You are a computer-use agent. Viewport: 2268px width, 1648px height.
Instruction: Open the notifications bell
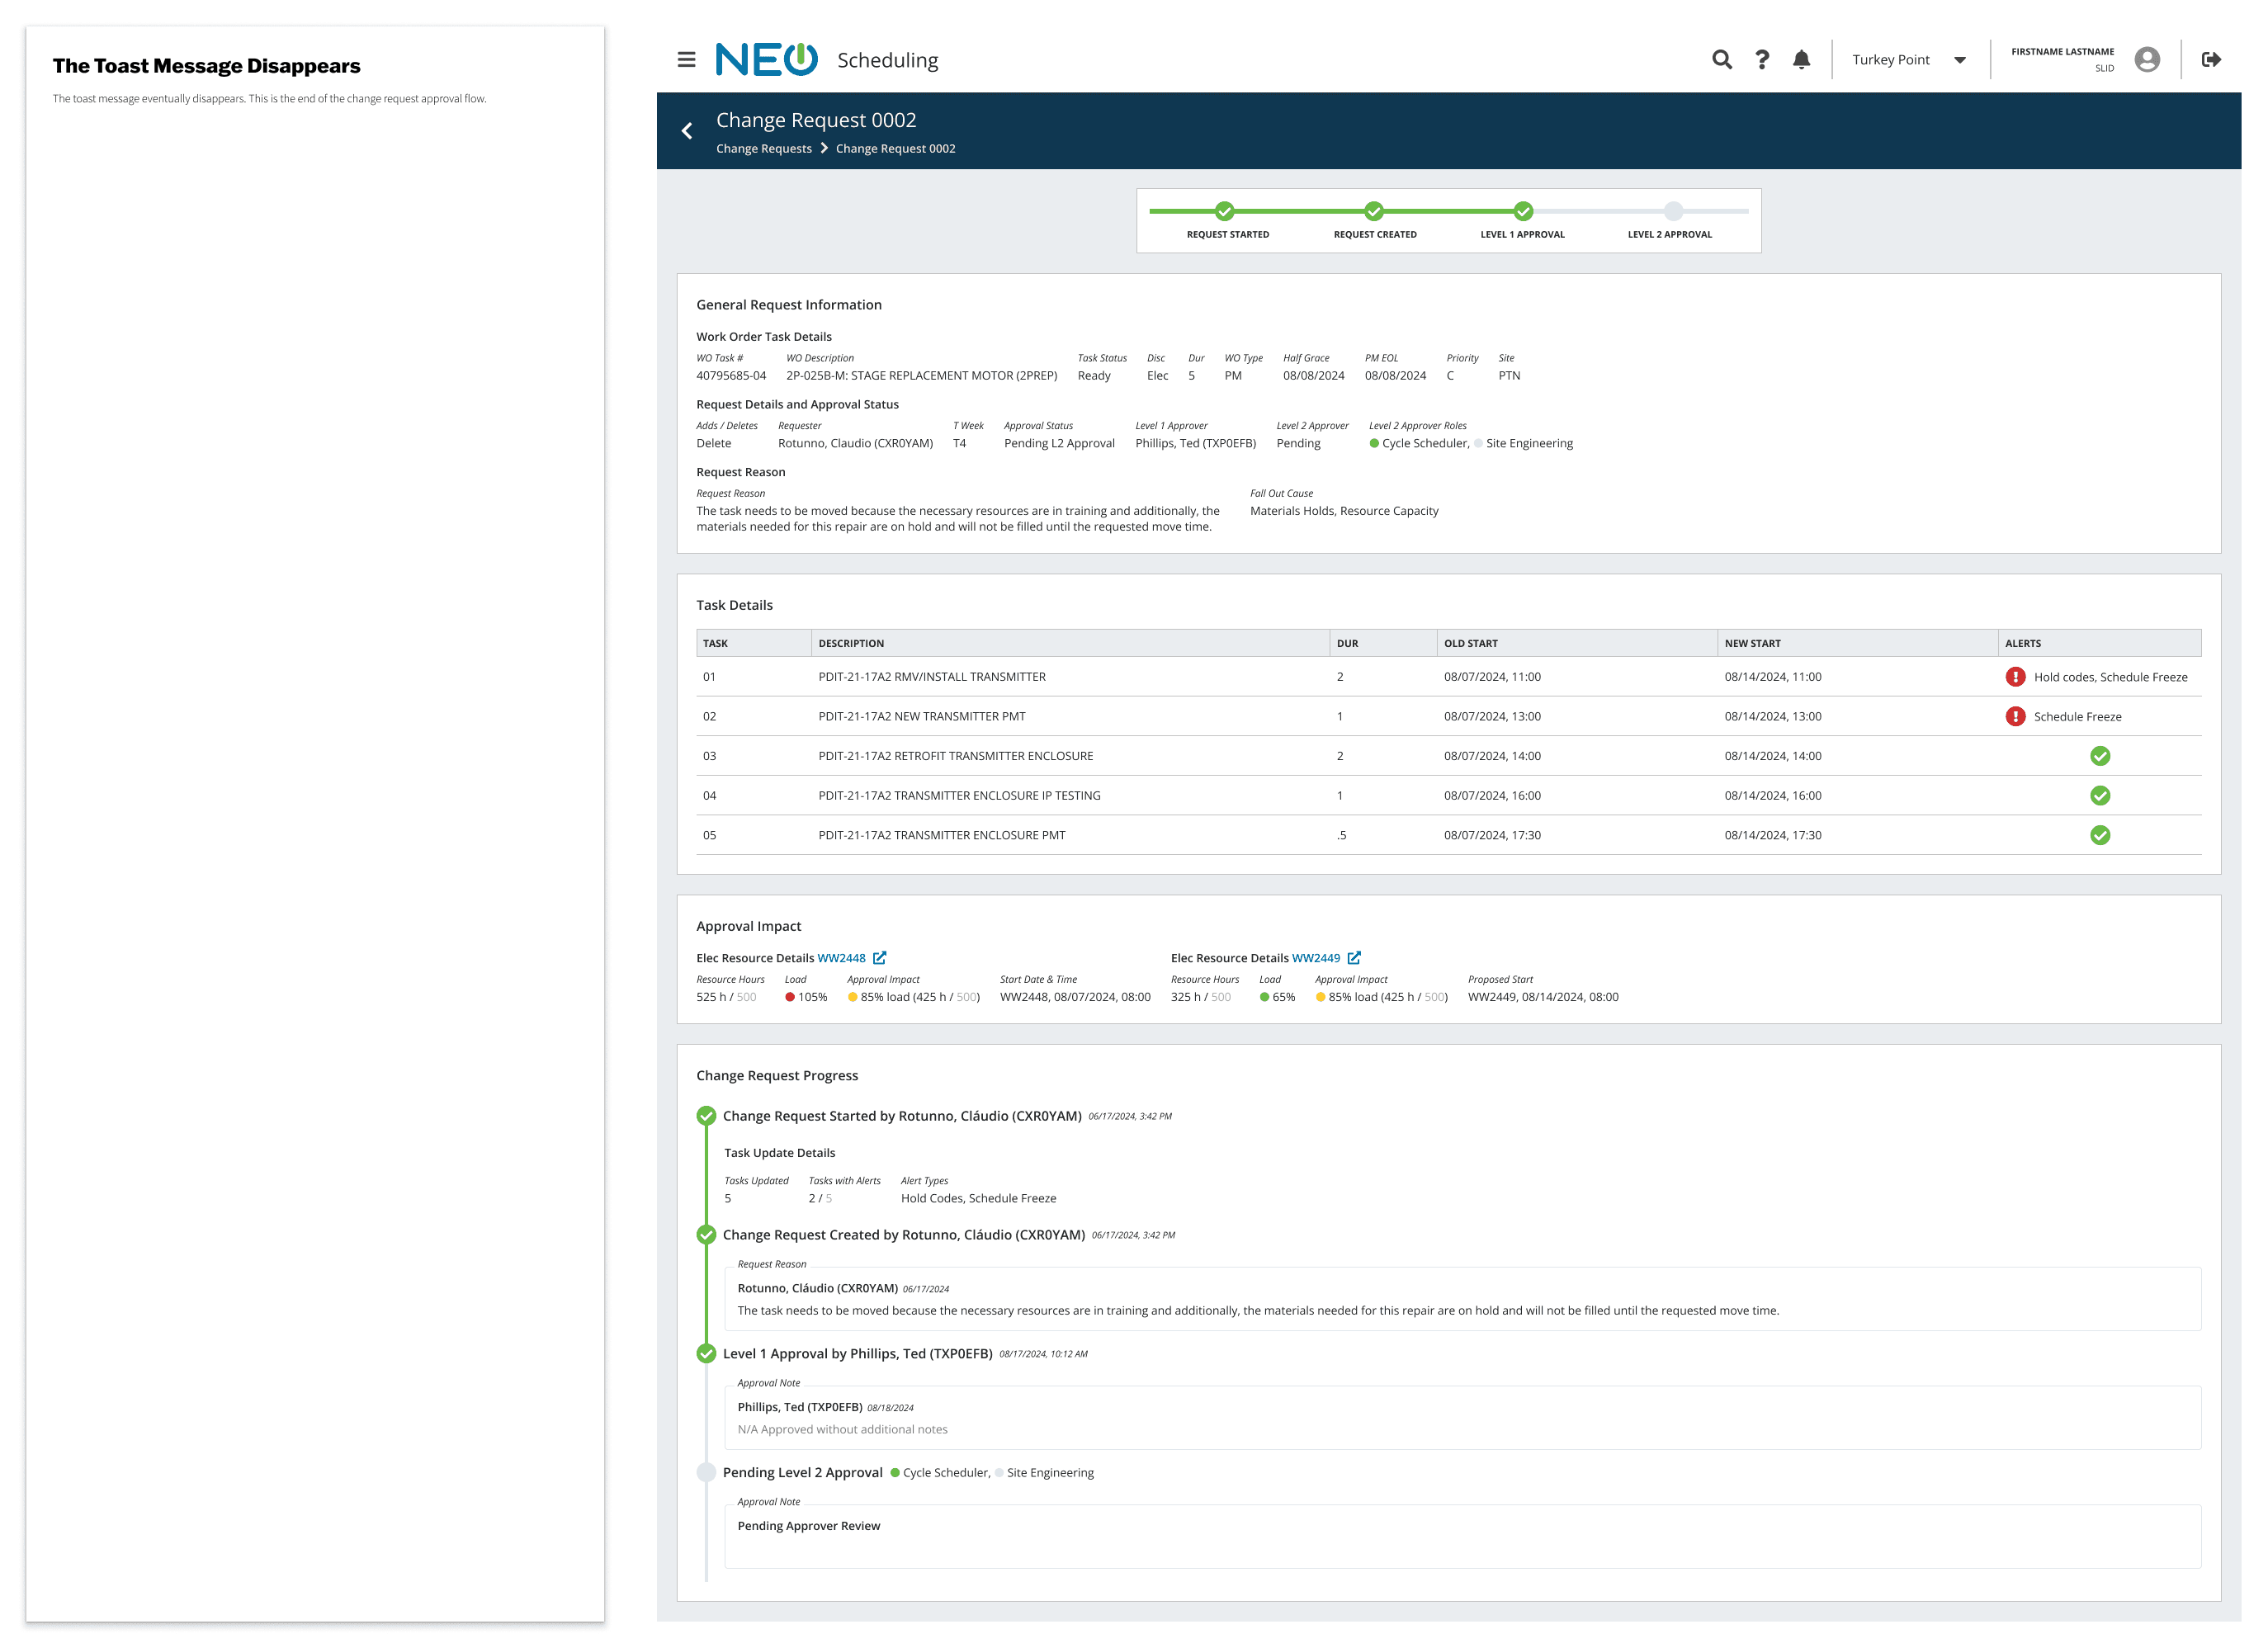(x=1801, y=60)
